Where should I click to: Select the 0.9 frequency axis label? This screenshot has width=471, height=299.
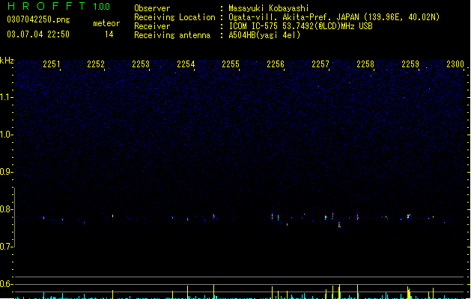pos(6,172)
